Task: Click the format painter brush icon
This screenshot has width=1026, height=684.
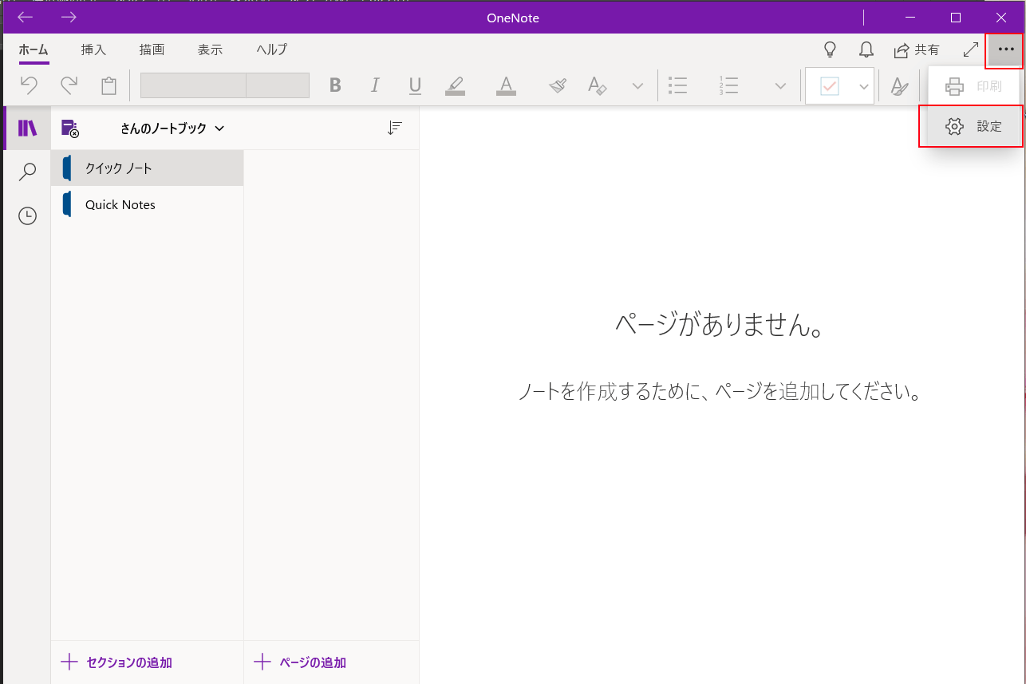Action: (x=558, y=85)
